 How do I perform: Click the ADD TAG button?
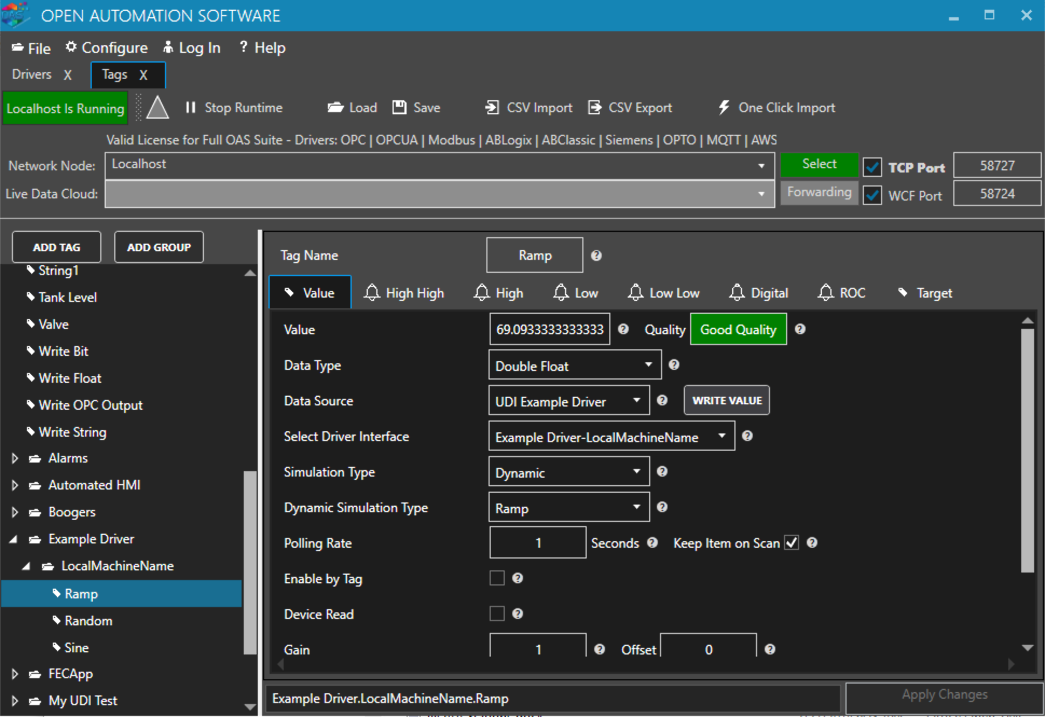point(57,247)
